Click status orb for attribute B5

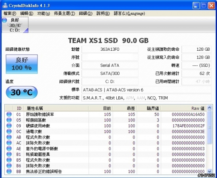tap(9, 160)
